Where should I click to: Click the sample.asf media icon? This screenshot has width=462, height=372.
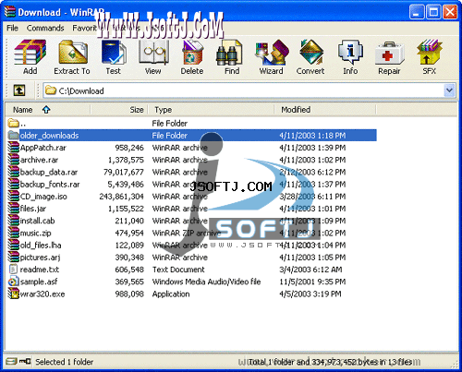[x=13, y=282]
